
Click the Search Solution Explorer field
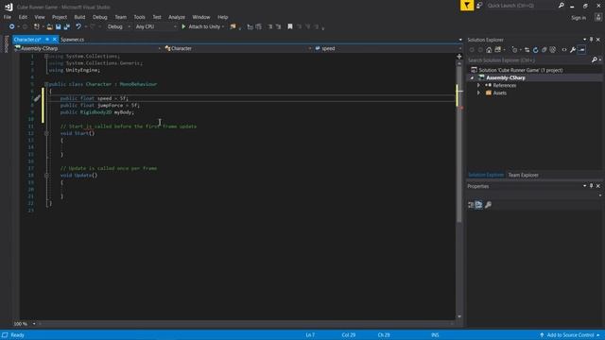pyautogui.click(x=529, y=60)
